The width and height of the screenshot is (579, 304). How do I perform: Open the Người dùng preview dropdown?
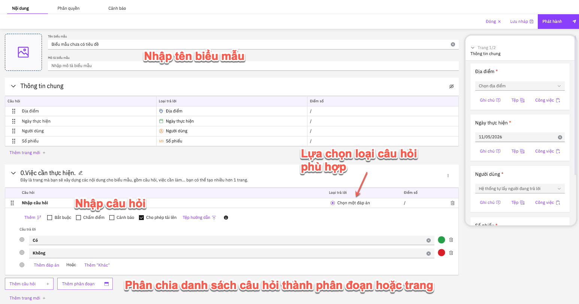[x=520, y=189]
